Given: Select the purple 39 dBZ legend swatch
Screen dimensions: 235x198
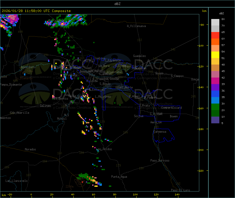Looking at the screenshot, I should point(215,87).
